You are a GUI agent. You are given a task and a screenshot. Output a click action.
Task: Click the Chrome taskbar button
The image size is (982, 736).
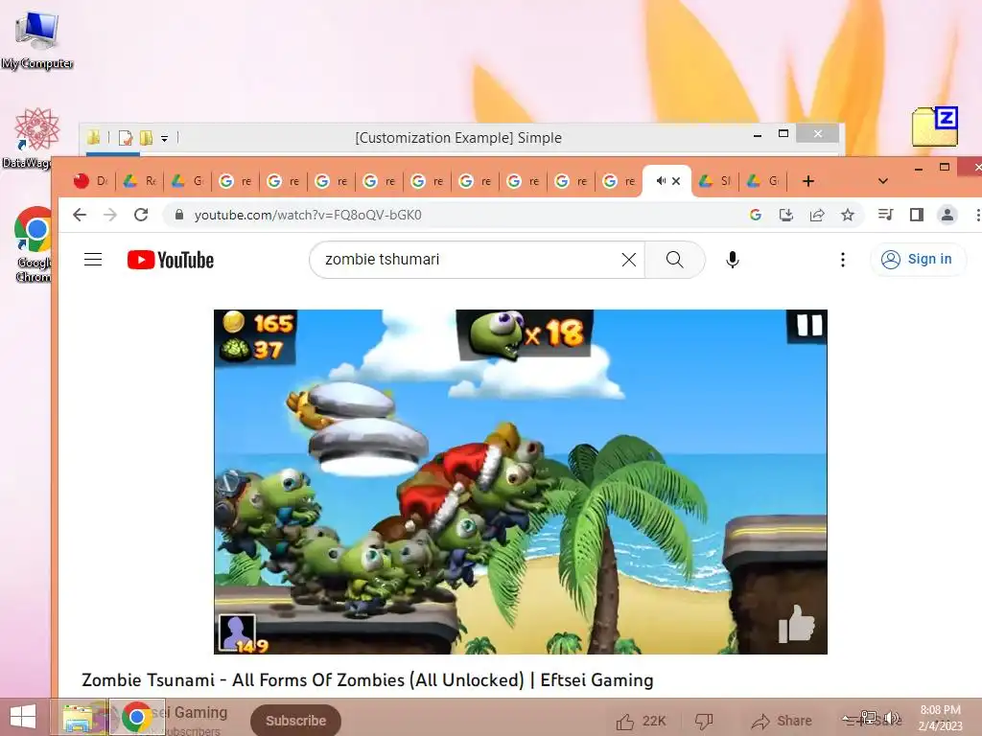[x=137, y=717]
